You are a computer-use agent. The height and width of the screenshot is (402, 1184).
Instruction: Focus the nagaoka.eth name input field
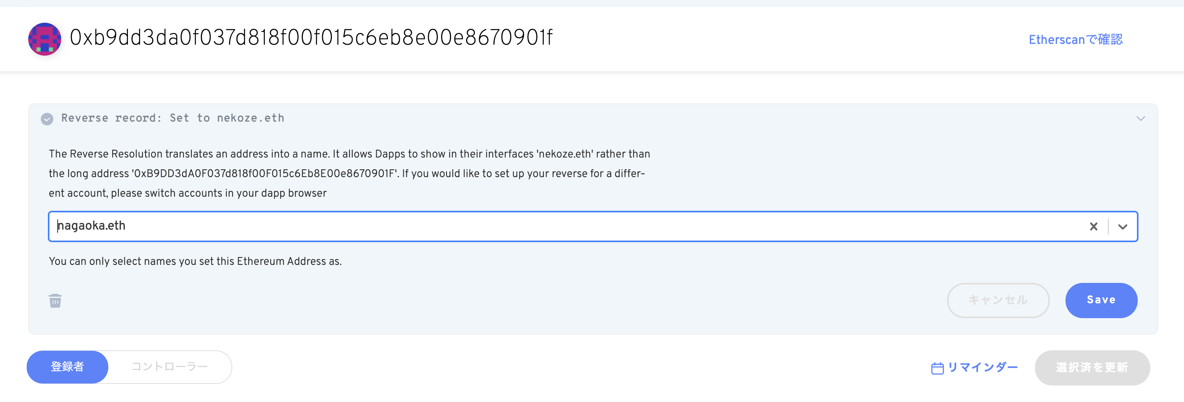[552, 226]
